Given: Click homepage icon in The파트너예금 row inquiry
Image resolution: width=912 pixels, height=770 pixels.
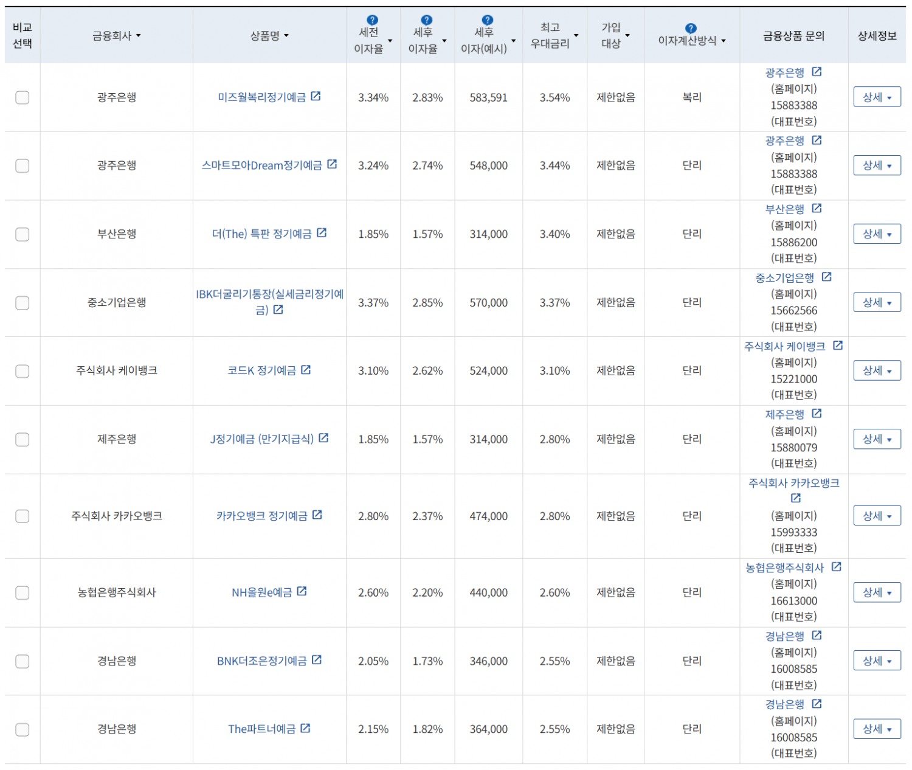Looking at the screenshot, I should tap(817, 704).
